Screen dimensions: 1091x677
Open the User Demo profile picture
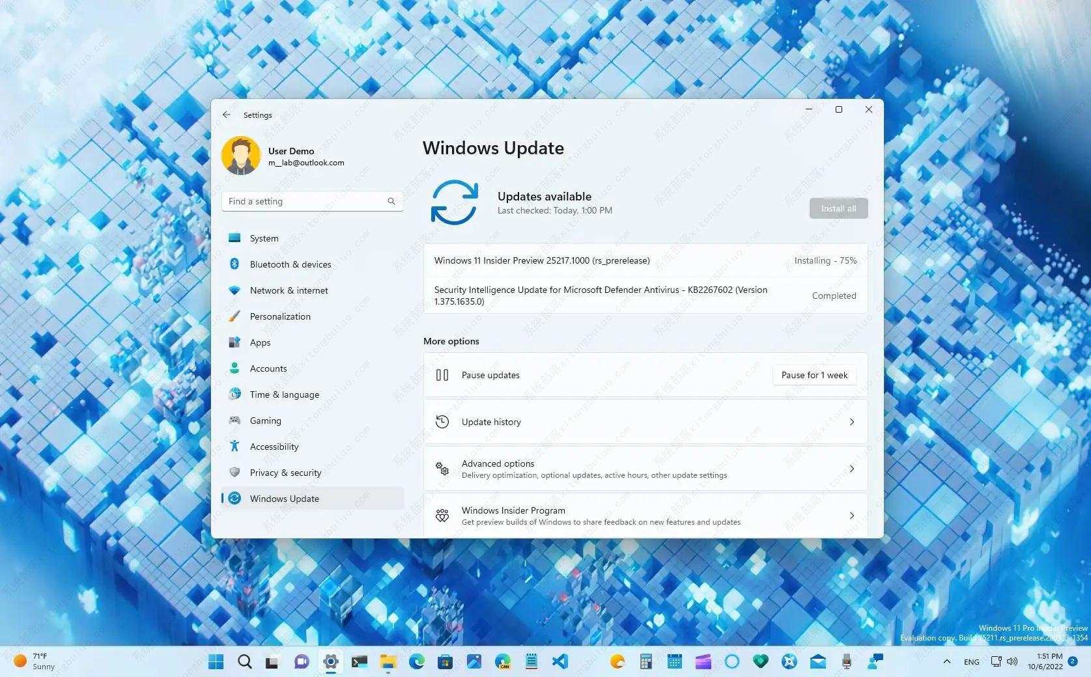pos(241,156)
